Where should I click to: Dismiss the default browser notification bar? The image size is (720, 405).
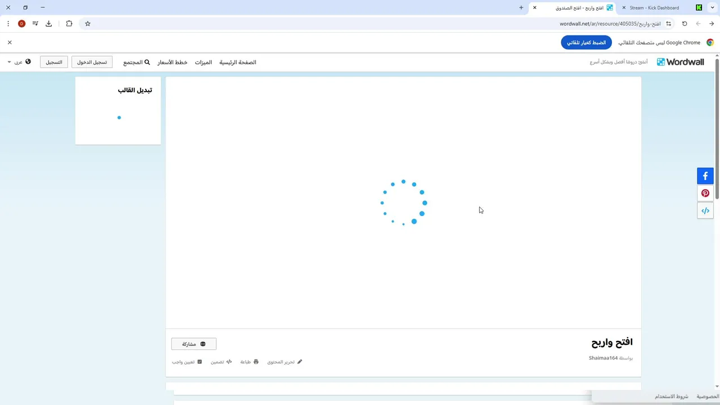(10, 42)
